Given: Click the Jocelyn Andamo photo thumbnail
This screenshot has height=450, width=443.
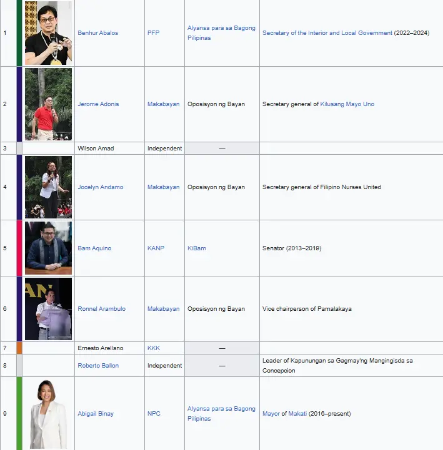Looking at the screenshot, I should [48, 187].
